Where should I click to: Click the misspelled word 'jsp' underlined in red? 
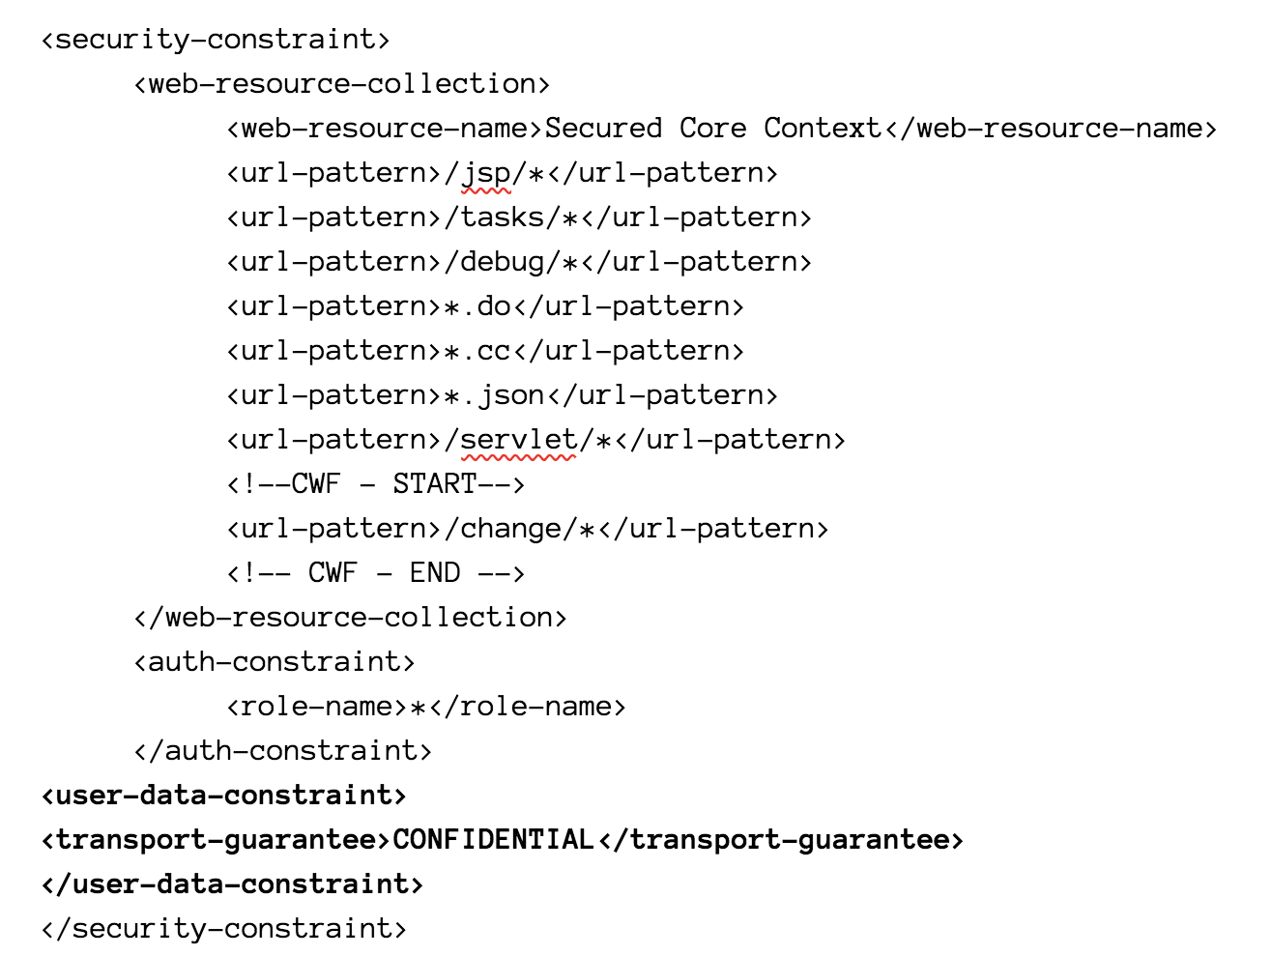[486, 173]
